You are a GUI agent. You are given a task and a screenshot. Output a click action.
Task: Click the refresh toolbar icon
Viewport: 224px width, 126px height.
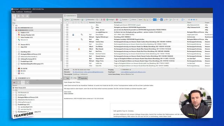point(182,20)
